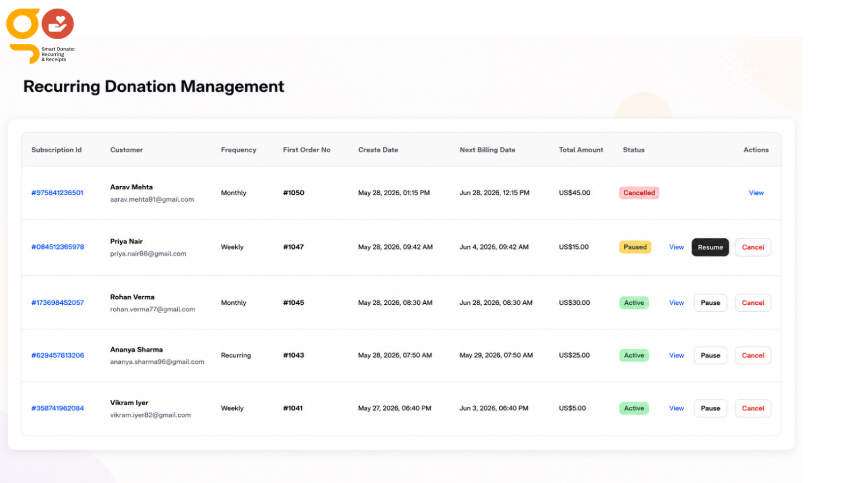859x483 pixels.
Task: Pause Ananya Sharma's recurring donation
Action: (x=710, y=355)
